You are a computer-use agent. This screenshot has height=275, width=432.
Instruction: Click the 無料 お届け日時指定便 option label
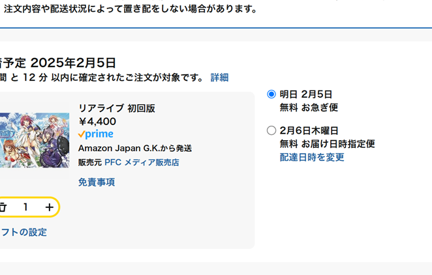pos(327,143)
